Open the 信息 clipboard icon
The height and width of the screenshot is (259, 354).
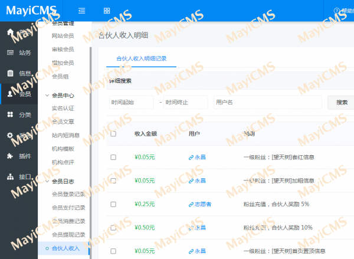coord(10,73)
